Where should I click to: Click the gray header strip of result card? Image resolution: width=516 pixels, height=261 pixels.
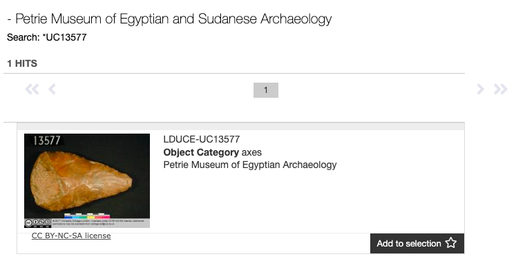[240, 127]
